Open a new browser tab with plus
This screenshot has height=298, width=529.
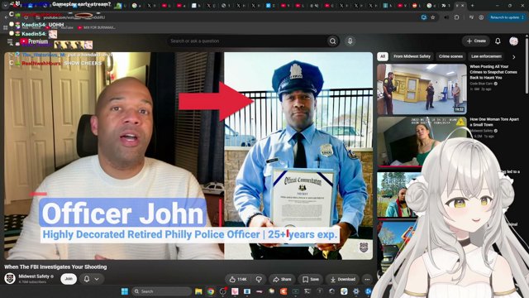(472, 6)
